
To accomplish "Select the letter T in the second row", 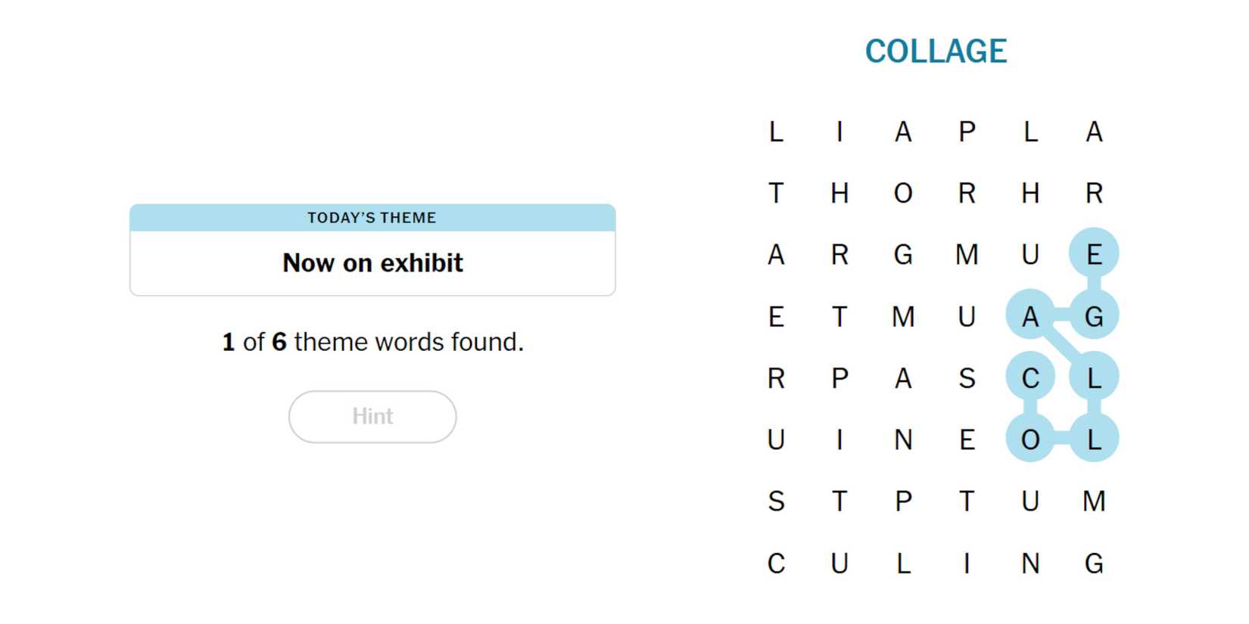I will [x=776, y=193].
